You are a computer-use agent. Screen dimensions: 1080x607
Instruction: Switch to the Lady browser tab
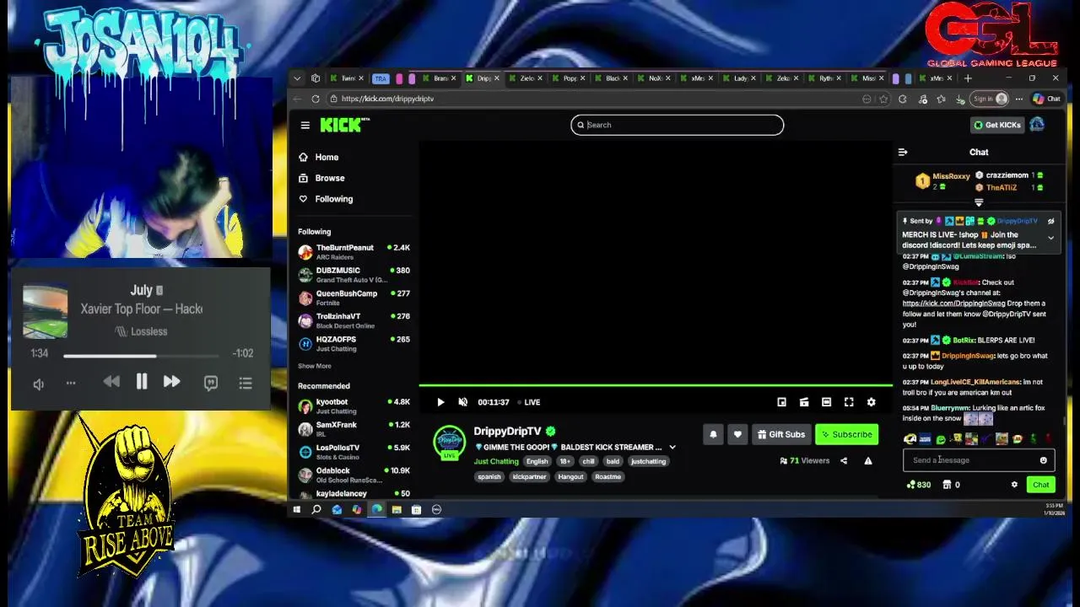[x=741, y=78]
